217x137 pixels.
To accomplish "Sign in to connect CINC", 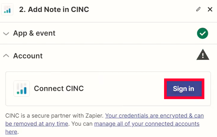I will pos(184,88).
